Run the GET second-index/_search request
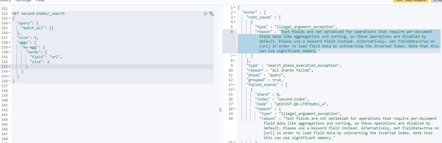Screen dimensions: 442x143 coord(206,13)
